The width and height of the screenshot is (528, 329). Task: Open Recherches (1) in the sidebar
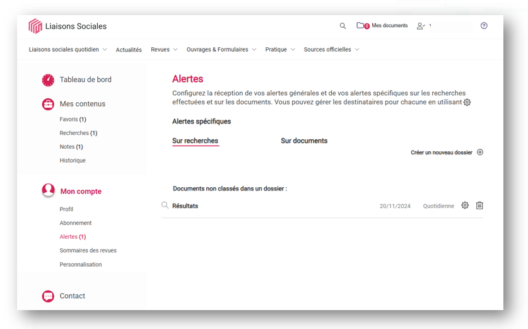pyautogui.click(x=78, y=133)
